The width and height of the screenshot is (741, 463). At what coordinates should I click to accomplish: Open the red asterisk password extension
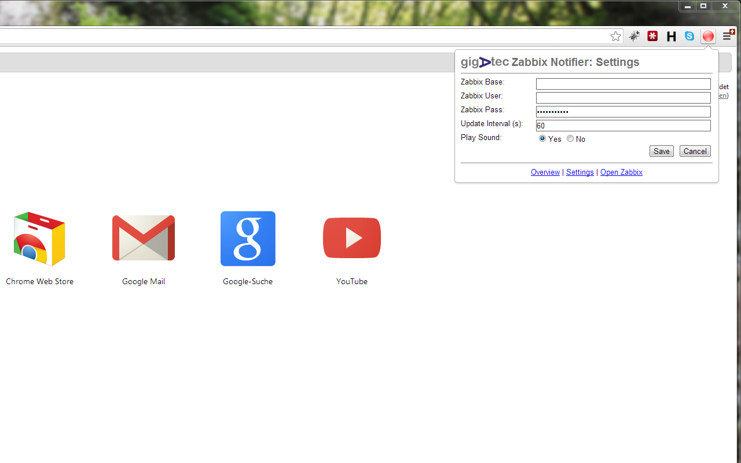[653, 36]
